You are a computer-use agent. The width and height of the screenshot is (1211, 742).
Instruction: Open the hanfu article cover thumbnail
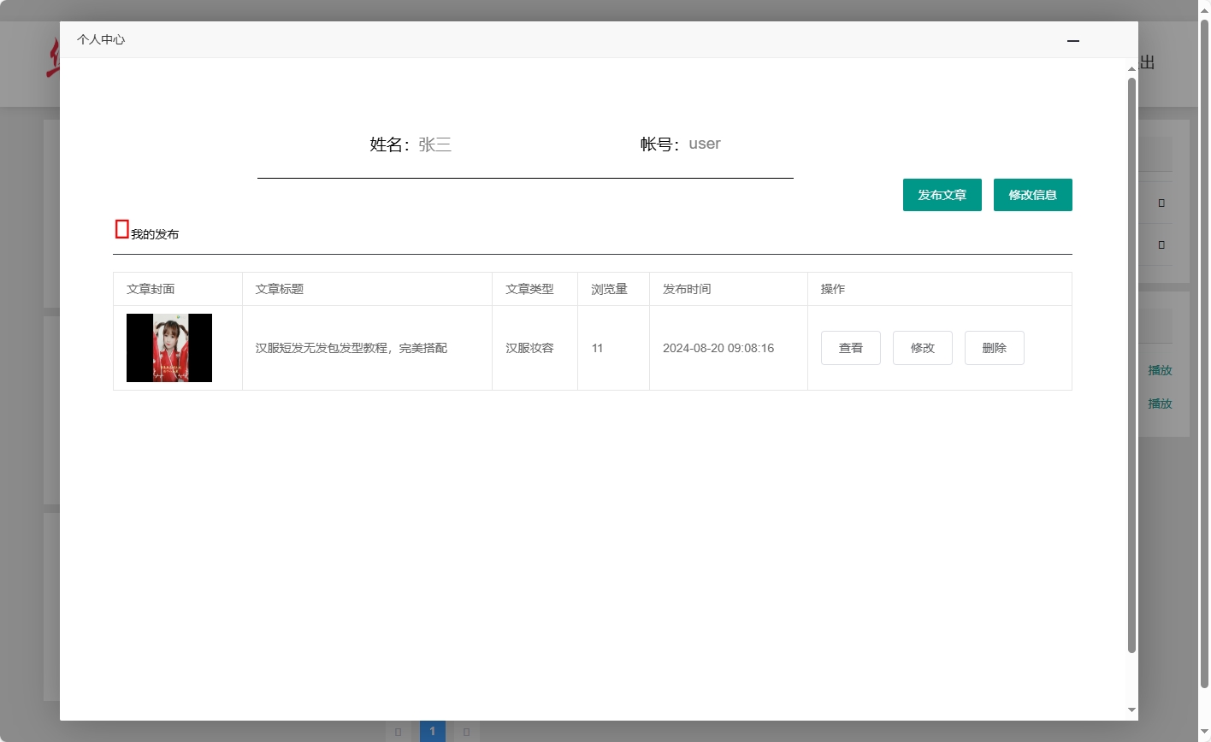tap(168, 348)
